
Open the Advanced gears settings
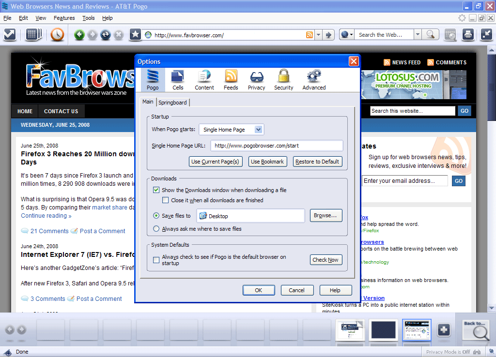[314, 80]
